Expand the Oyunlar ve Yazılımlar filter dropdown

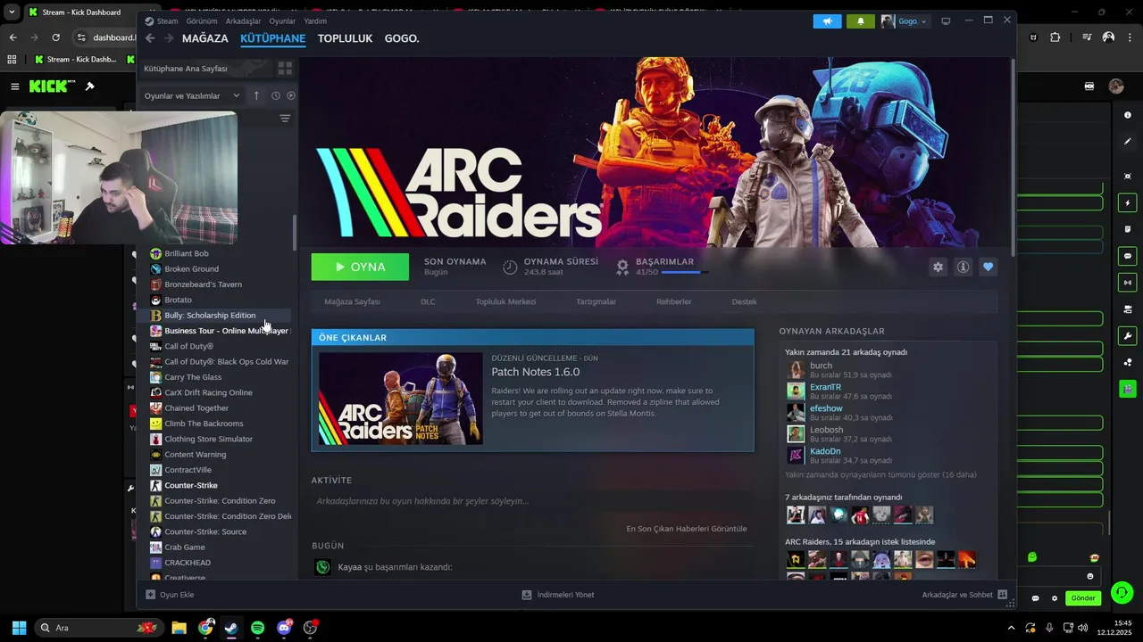[192, 95]
